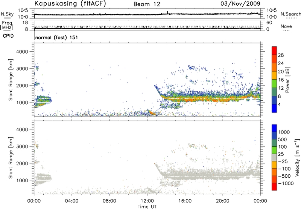Viewport: 301px width, 209px height.
Task: Click the "Slant Range [km]" label of velocity panel
Action: coord(11,158)
